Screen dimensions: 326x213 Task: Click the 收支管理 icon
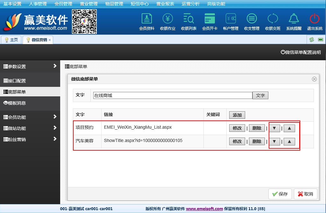point(252,19)
